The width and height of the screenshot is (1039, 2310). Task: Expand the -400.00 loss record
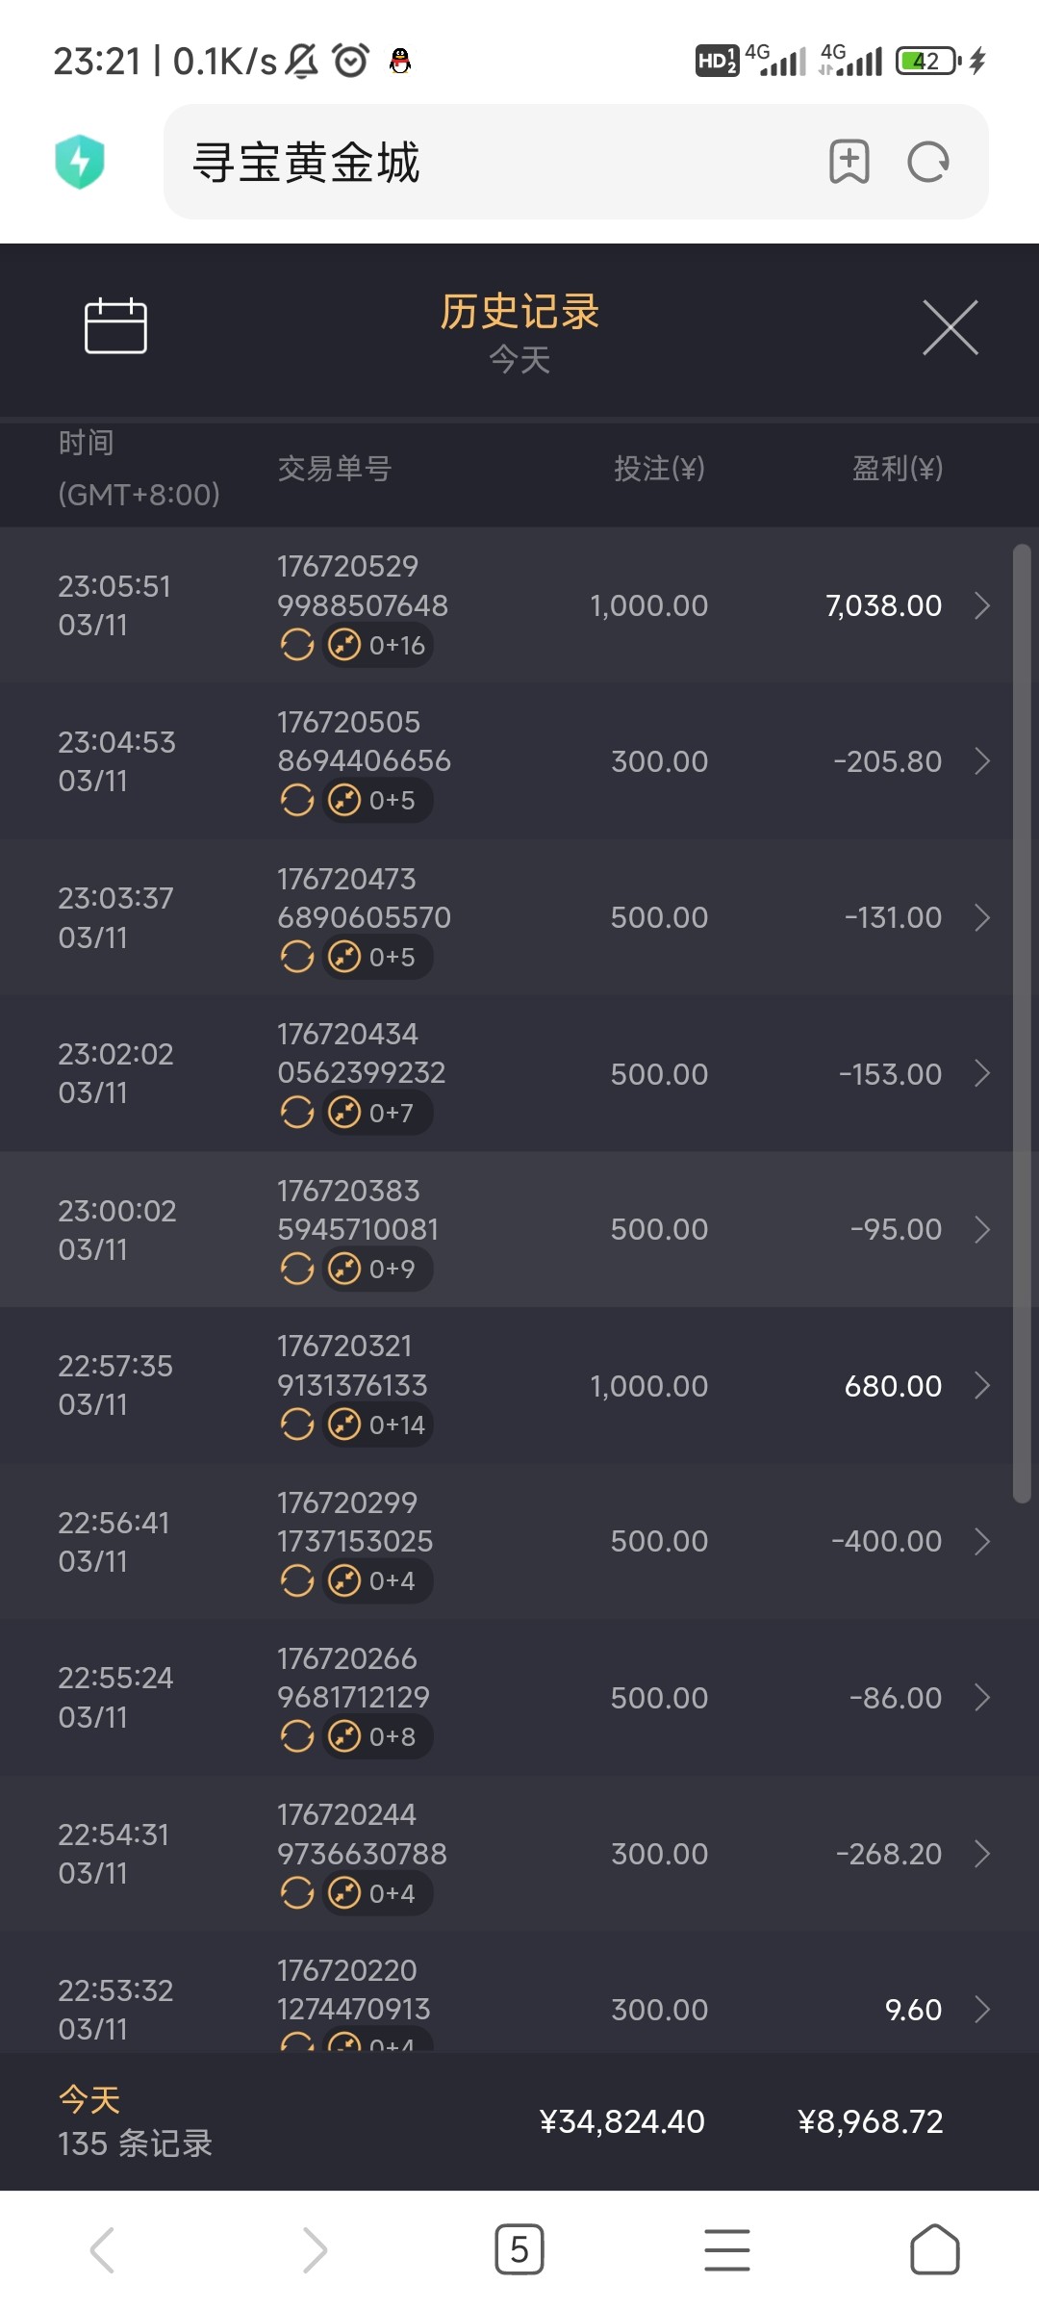pos(982,1542)
